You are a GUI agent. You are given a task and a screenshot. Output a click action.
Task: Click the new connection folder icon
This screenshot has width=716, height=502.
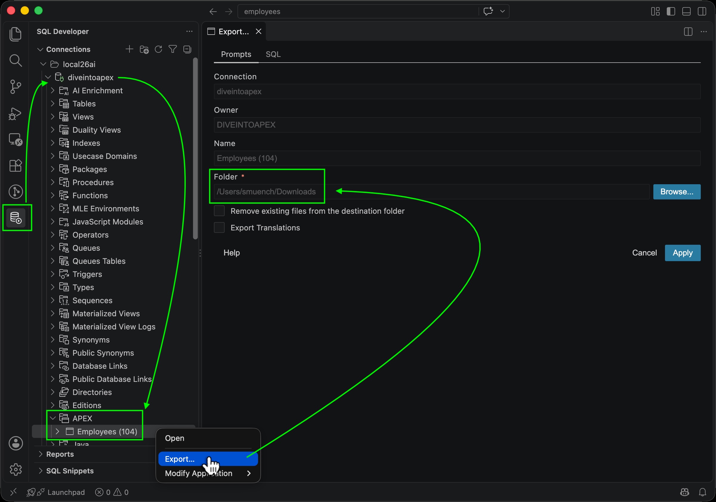click(144, 49)
